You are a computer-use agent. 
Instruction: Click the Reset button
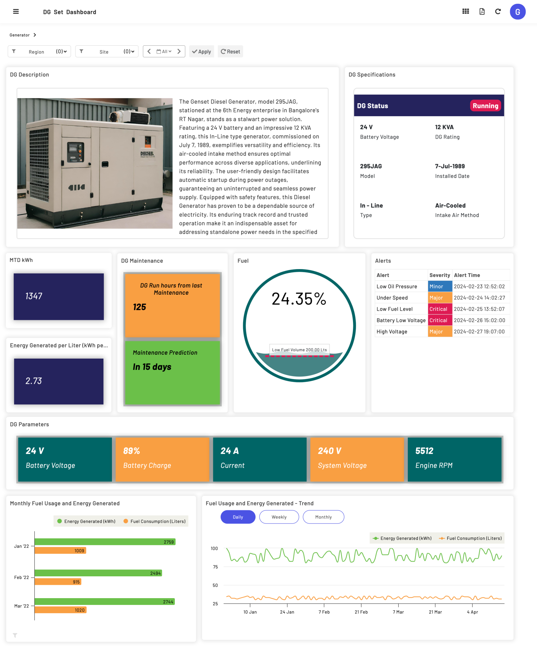[230, 51]
